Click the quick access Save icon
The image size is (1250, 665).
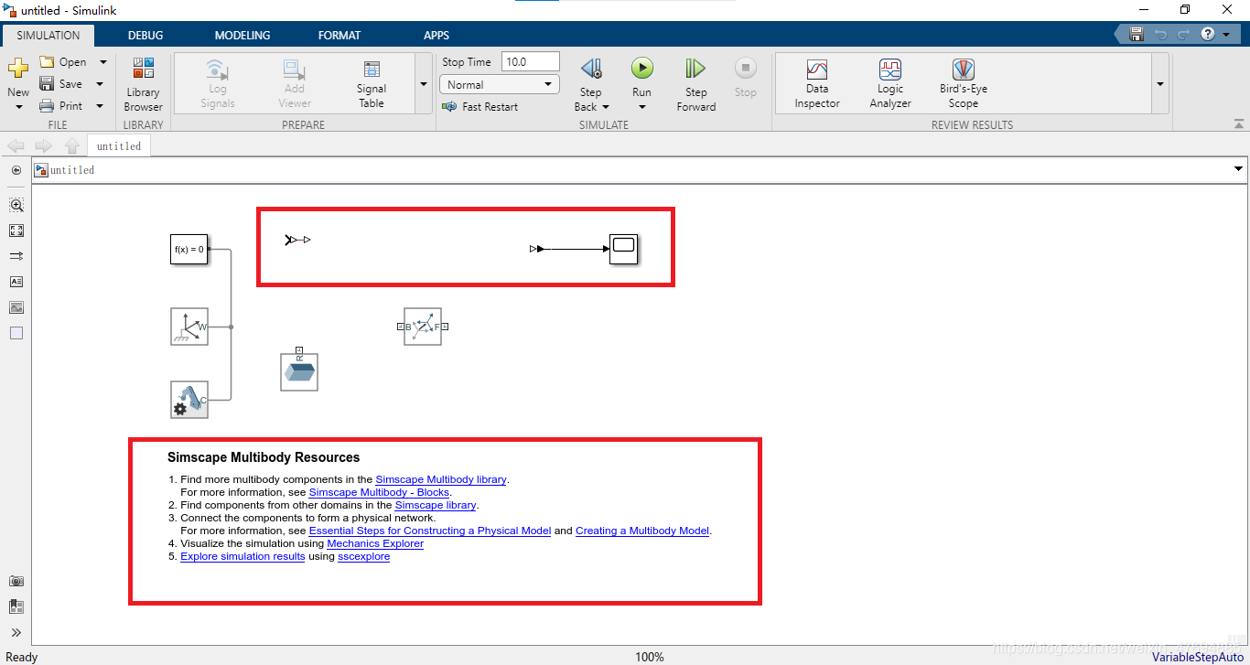(1137, 35)
